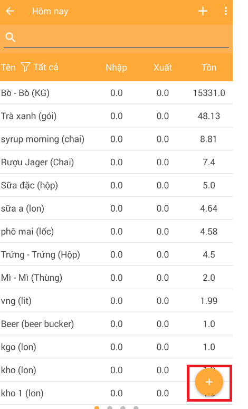Sort by the Tồn column header
This screenshot has width=248, height=409.
point(209,68)
